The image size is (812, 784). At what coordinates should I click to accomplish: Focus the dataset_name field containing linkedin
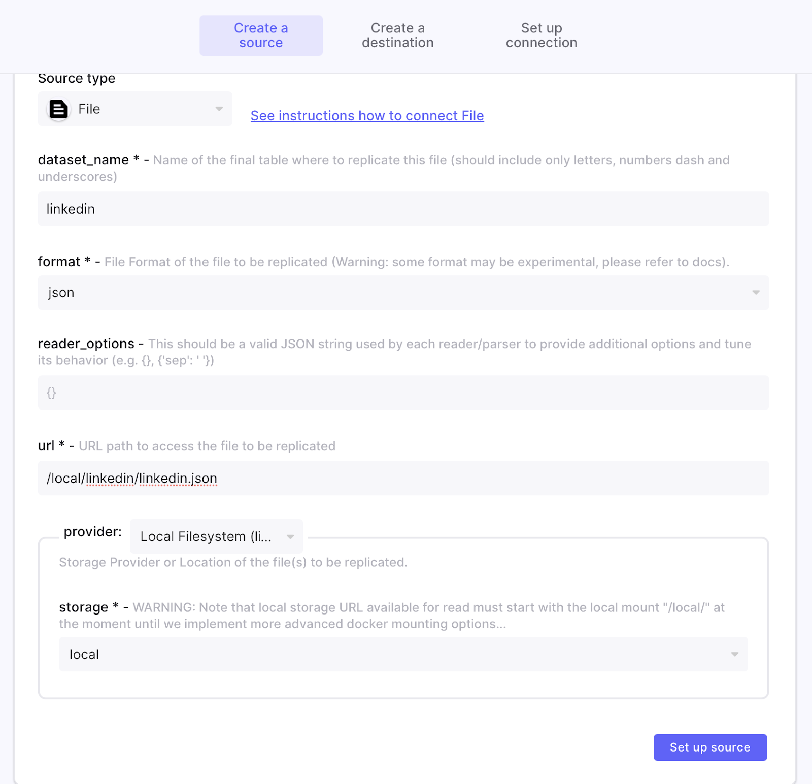tap(403, 209)
